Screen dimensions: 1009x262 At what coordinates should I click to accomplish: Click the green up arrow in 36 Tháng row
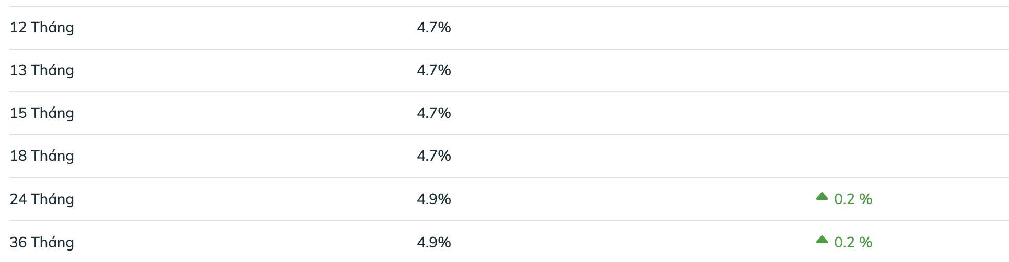pyautogui.click(x=822, y=240)
